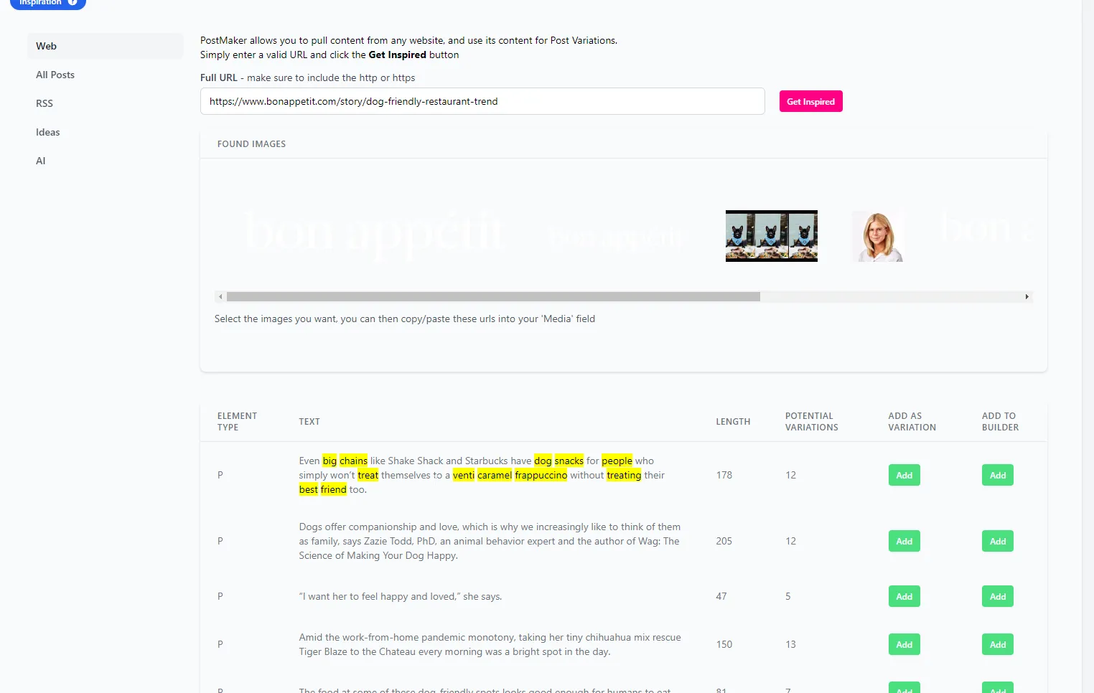Click the LENGTH column header

pyautogui.click(x=733, y=422)
